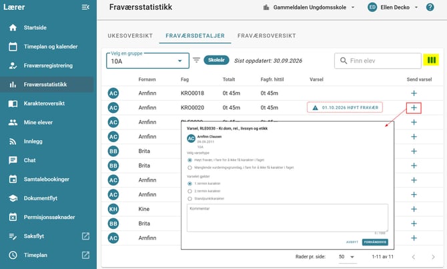Click the help question mark icon
This screenshot has height=269, width=447.
click(x=430, y=7)
